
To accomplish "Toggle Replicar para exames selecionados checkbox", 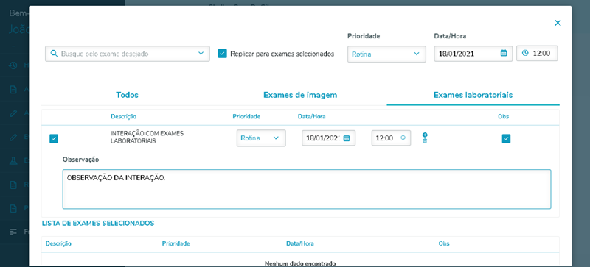I will (x=223, y=54).
